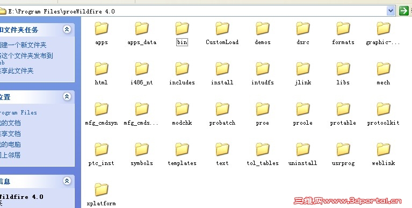Select the demos folder icon

tap(263, 28)
